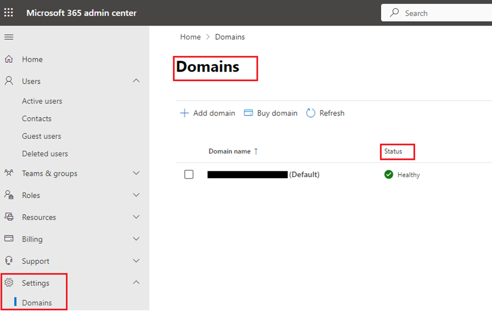The width and height of the screenshot is (492, 312).
Task: Open Contacts under Users
Action: tap(37, 119)
